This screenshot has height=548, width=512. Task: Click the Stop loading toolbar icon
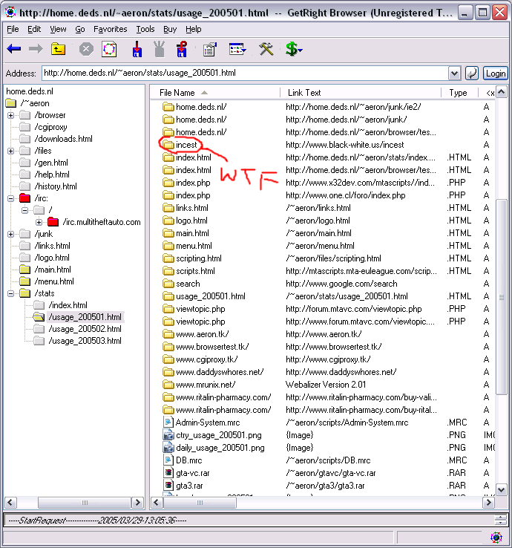click(x=86, y=49)
